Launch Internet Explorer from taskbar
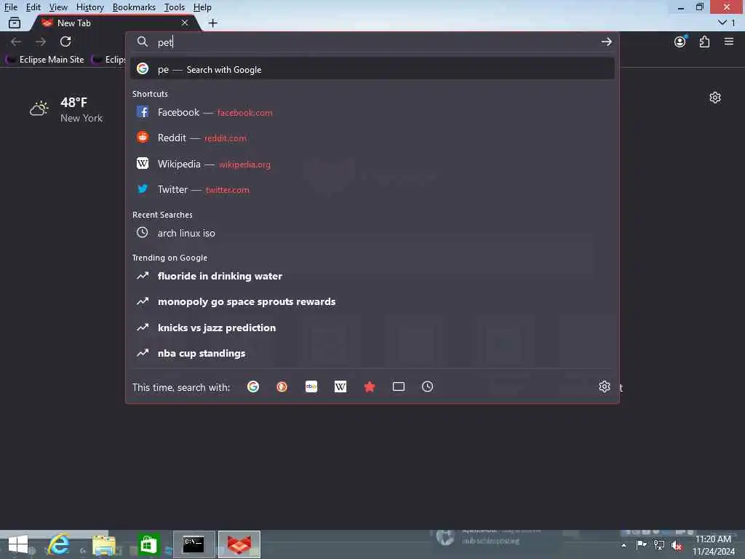This screenshot has width=745, height=559. [59, 544]
